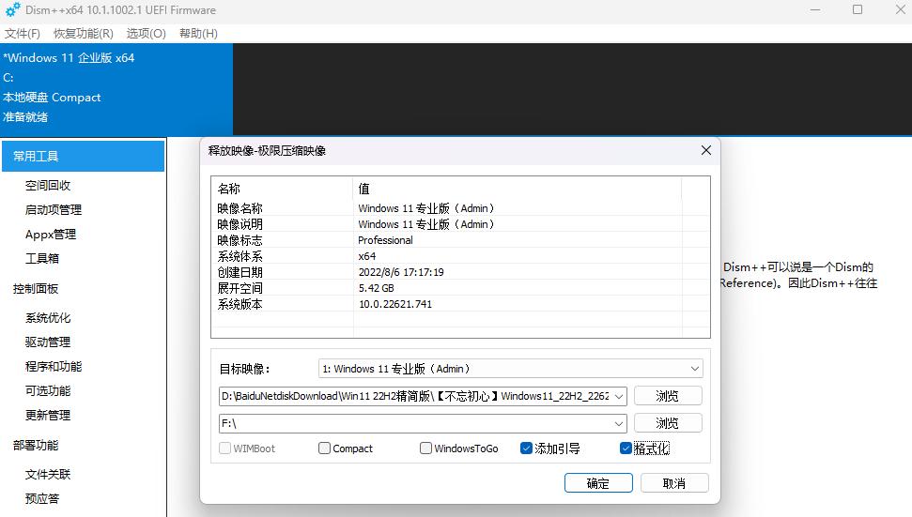Minimize the Dism++ window
The image size is (912, 517).
815,10
